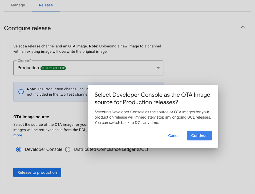255x194 pixels.
Task: Click the Channel field label
Action: (24, 60)
